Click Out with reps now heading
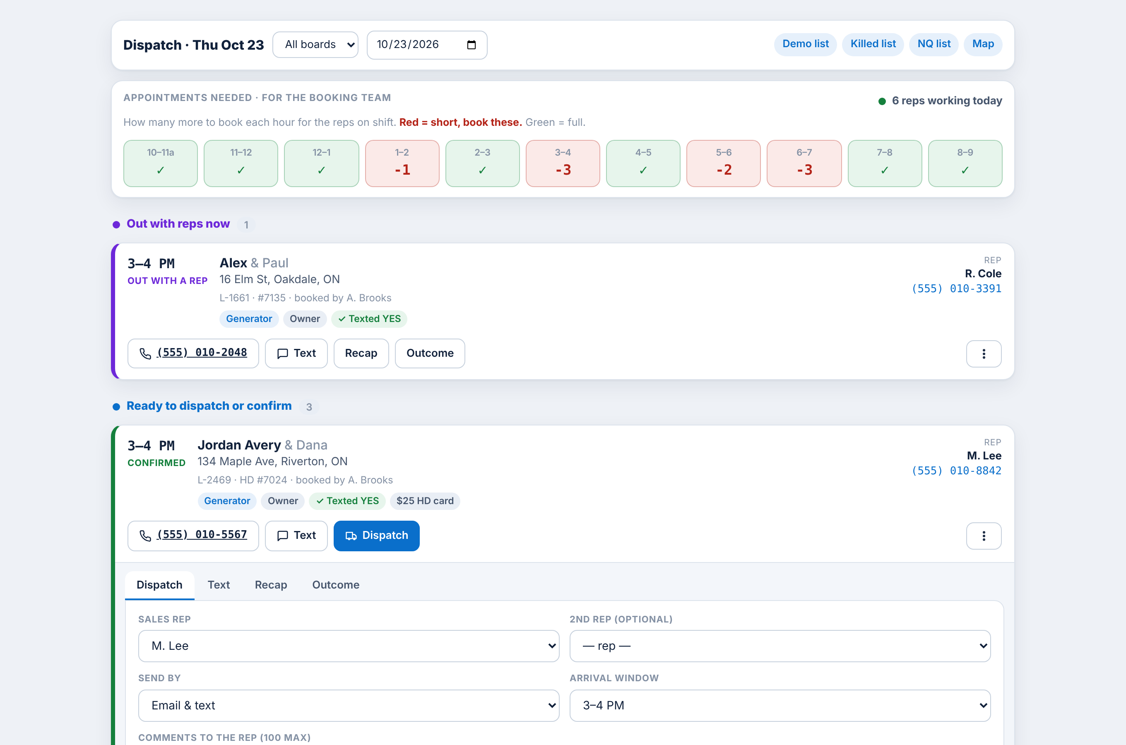This screenshot has height=745, width=1126. click(178, 224)
